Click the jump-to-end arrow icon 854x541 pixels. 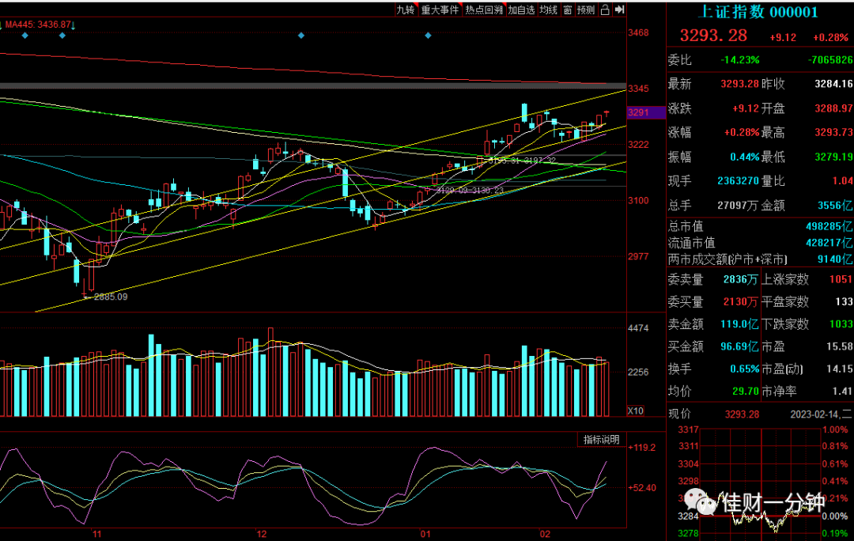click(x=619, y=9)
